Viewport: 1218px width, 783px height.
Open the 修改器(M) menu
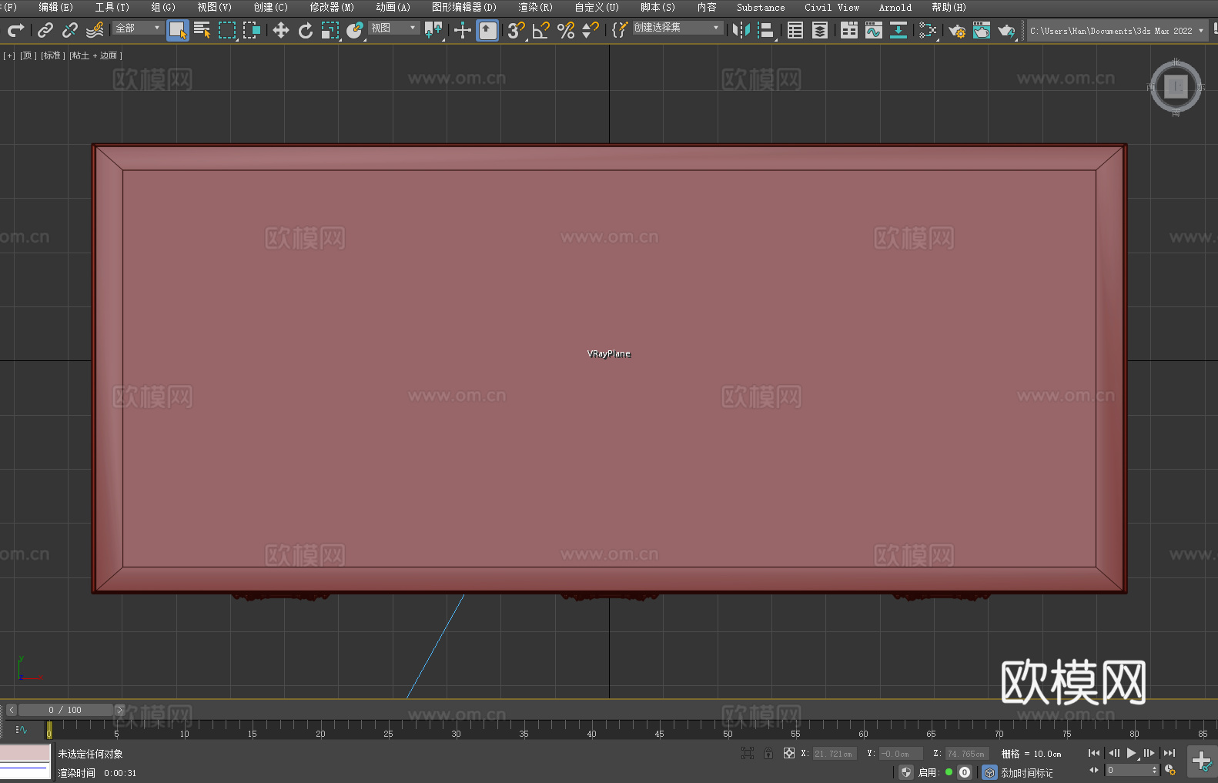click(332, 7)
